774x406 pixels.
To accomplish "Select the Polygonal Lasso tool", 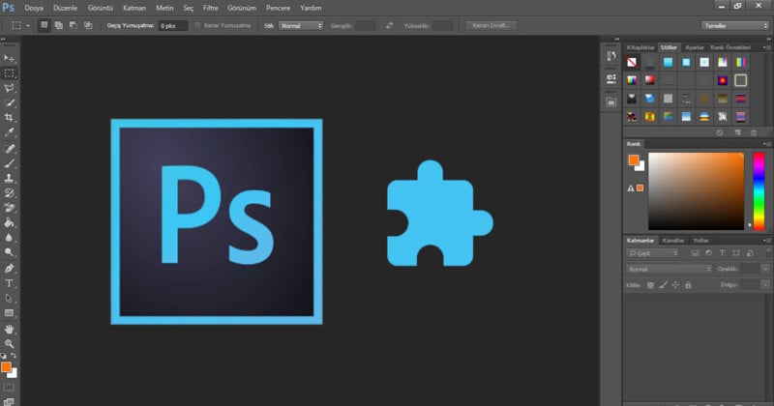I will click(9, 88).
